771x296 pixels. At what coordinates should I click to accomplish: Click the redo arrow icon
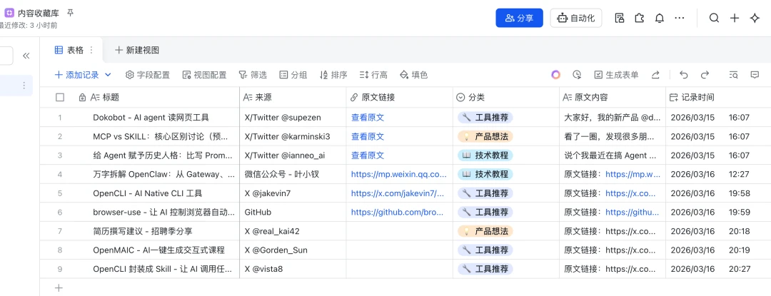[705, 75]
